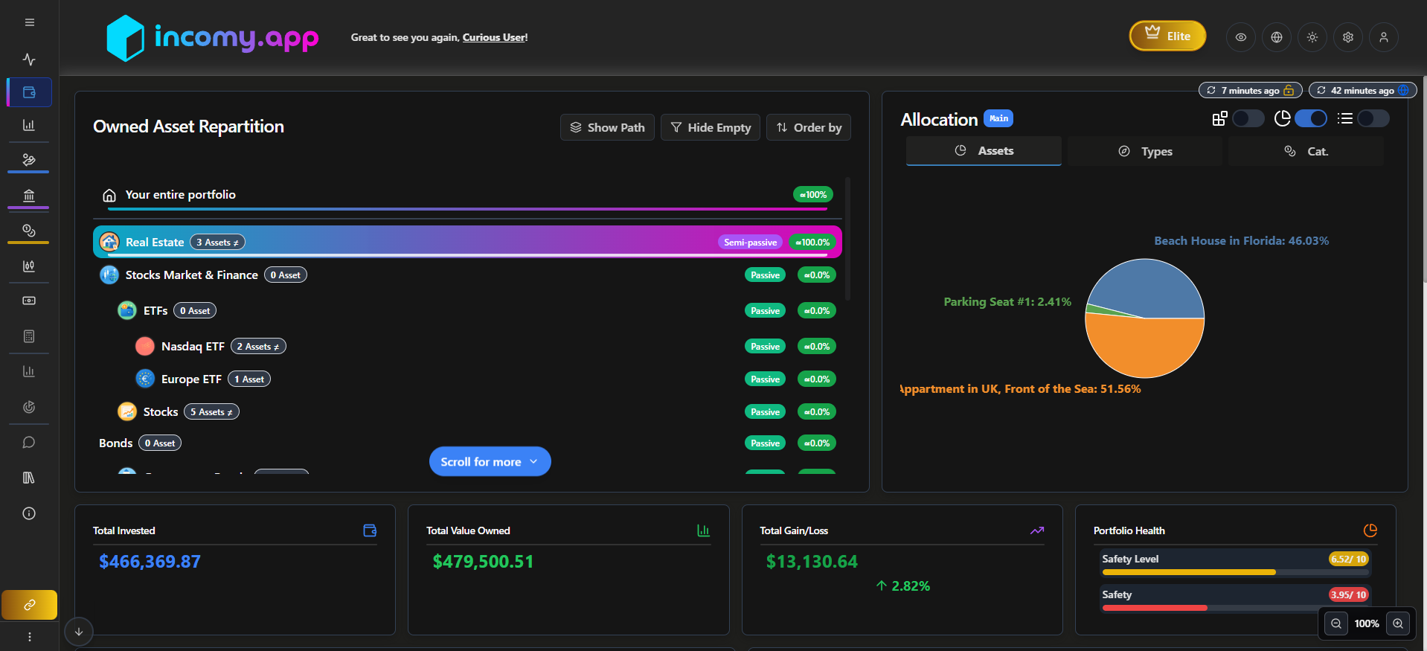1427x651 pixels.
Task: Open the hamburger menu in the sidebar
Action: pos(30,22)
